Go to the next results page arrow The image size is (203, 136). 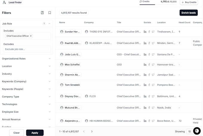click(92, 132)
